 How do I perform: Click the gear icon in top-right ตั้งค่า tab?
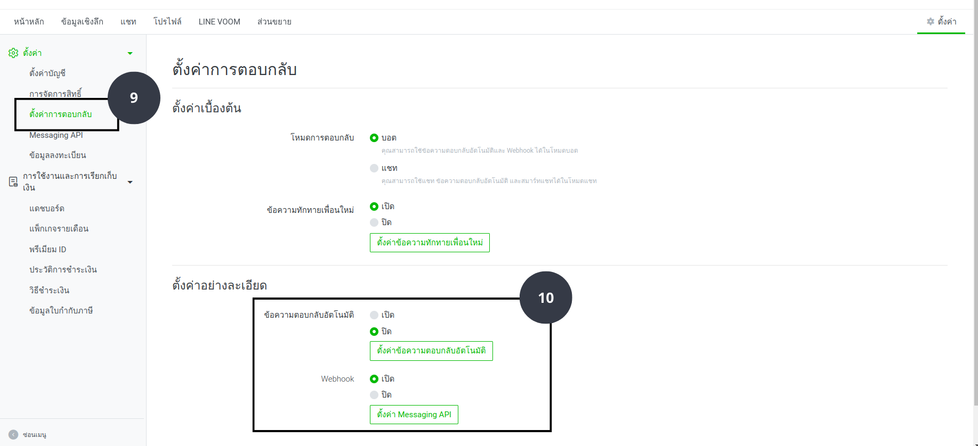pos(931,21)
